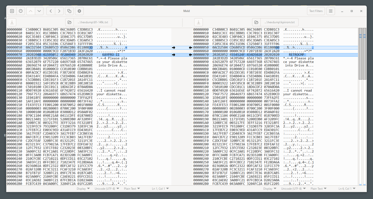373x199 pixels.
Task: Open the hamburger main menu
Action: click(x=330, y=11)
